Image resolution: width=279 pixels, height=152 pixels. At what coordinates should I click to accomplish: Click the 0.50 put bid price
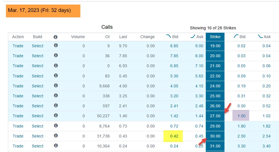pyautogui.click(x=241, y=106)
